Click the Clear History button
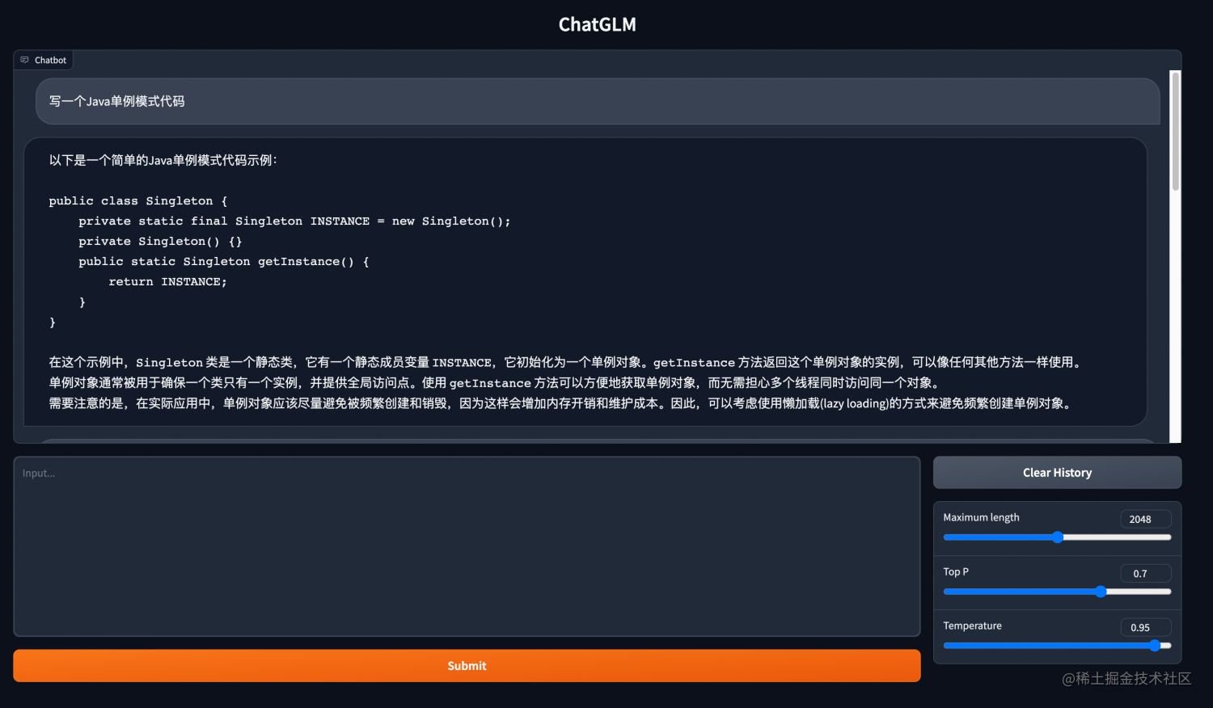The width and height of the screenshot is (1213, 708). [x=1057, y=472]
